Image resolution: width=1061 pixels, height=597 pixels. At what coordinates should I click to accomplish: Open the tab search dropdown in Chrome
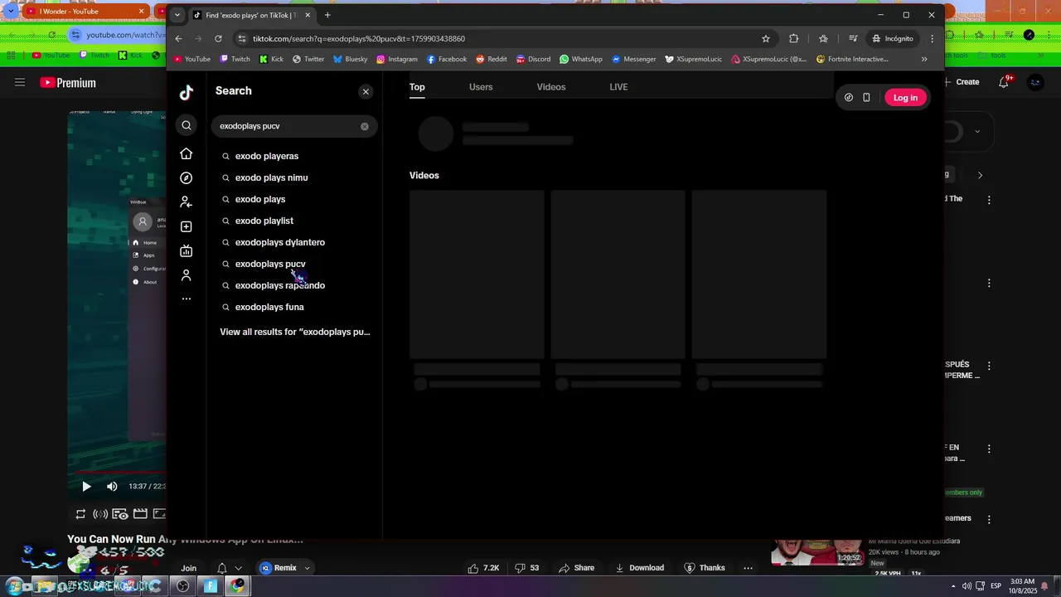(177, 15)
